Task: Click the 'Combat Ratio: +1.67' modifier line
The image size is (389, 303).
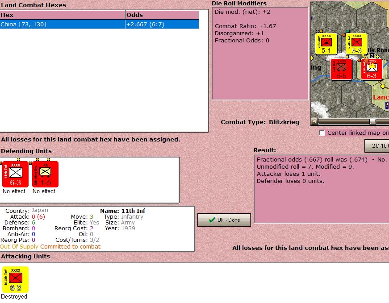Action: coord(245,26)
